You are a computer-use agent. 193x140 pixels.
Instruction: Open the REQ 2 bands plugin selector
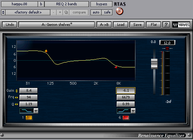(x=67, y=4)
